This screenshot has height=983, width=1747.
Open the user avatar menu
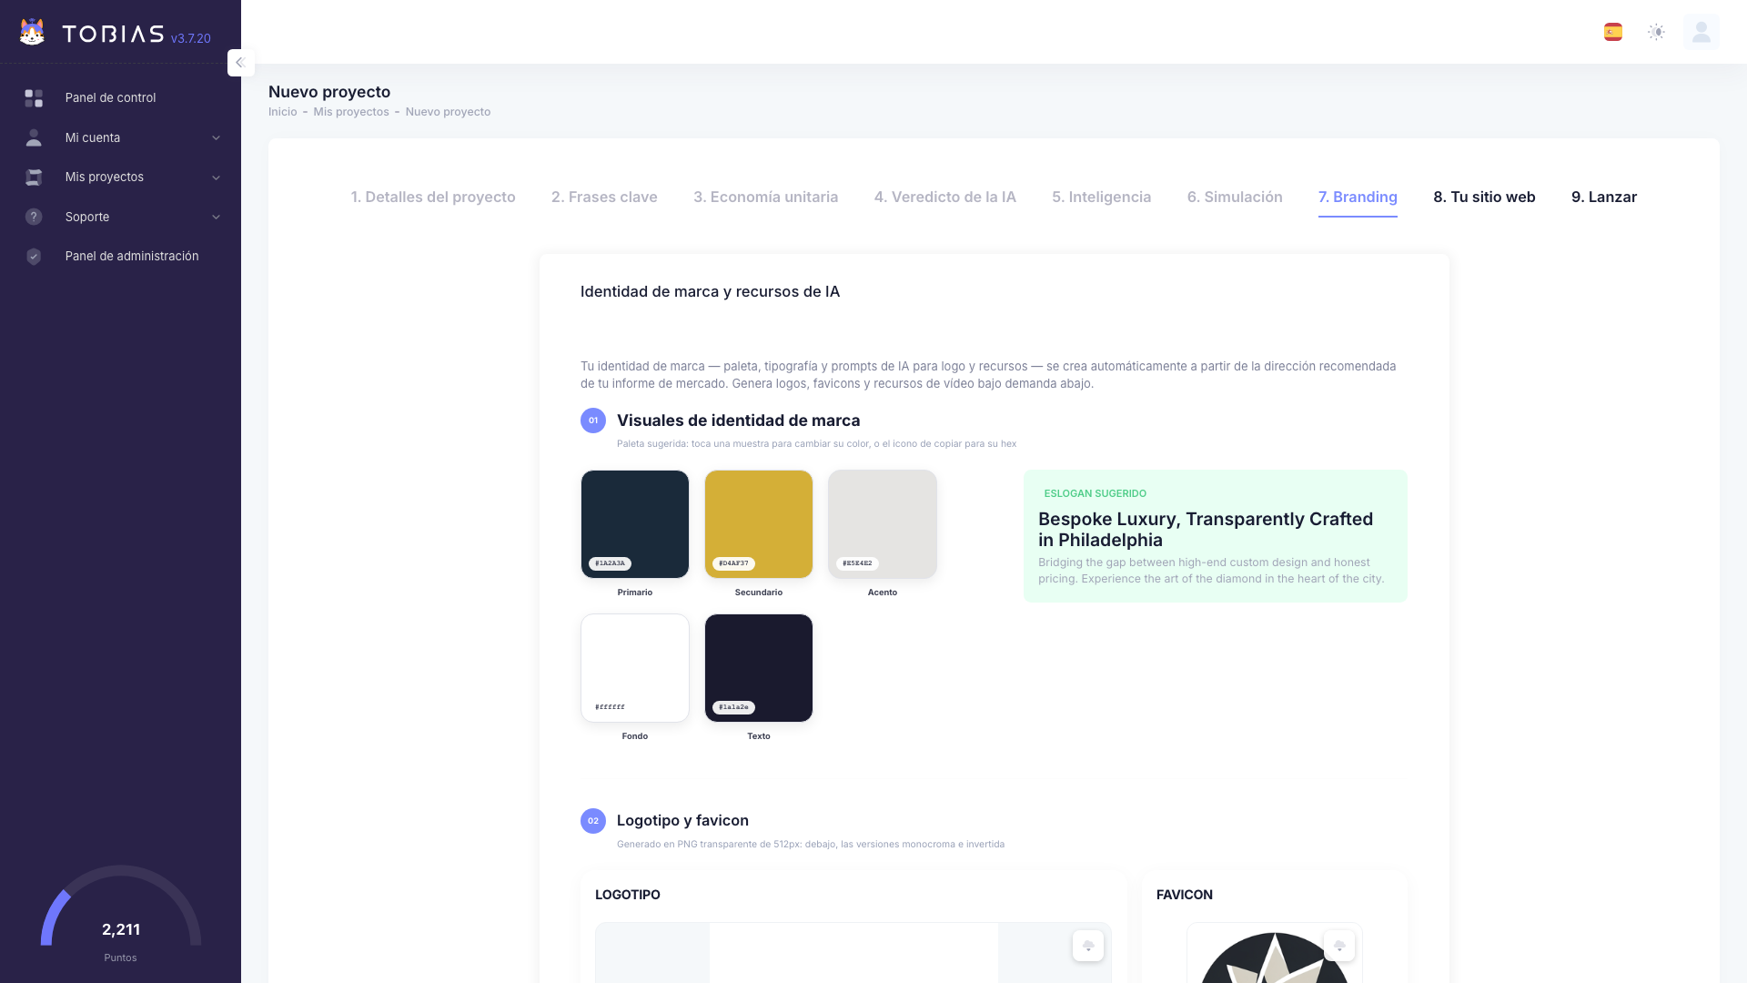pyautogui.click(x=1702, y=33)
